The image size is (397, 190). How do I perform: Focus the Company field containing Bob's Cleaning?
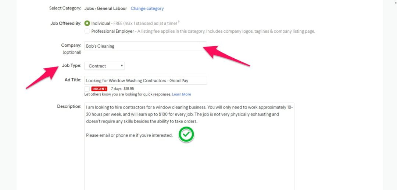[x=145, y=46]
